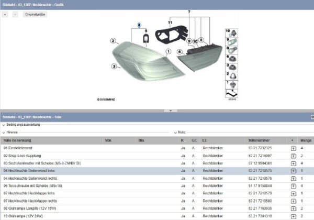Select part number 4 label in diagram

coord(139,25)
